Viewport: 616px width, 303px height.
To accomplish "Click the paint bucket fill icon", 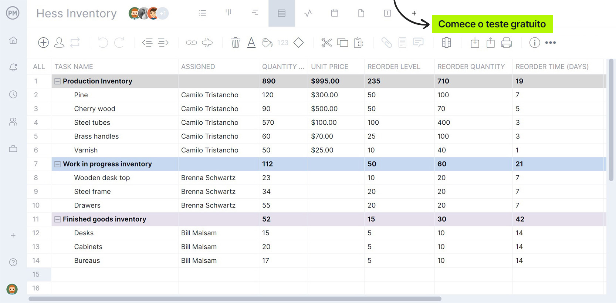I will point(267,43).
